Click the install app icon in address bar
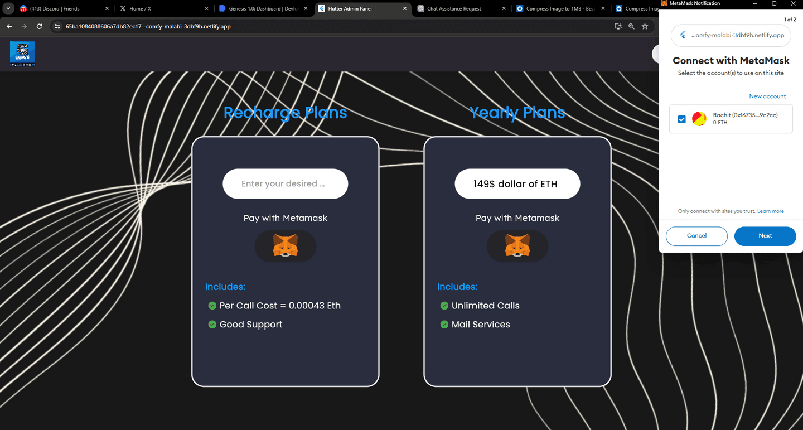 (618, 26)
